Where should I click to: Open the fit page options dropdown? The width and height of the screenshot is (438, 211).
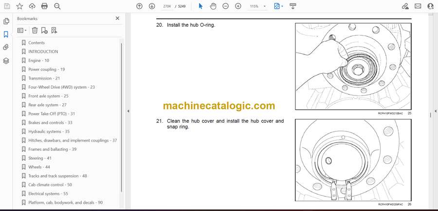pos(278,6)
